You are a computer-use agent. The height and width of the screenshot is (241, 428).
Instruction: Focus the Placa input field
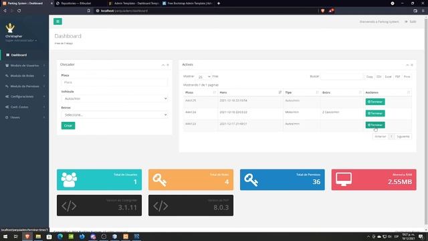tap(114, 82)
